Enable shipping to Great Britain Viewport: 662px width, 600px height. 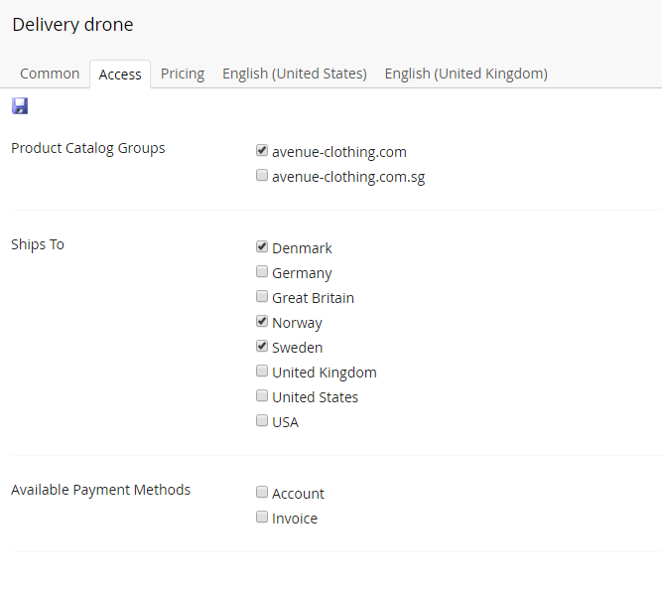(262, 296)
